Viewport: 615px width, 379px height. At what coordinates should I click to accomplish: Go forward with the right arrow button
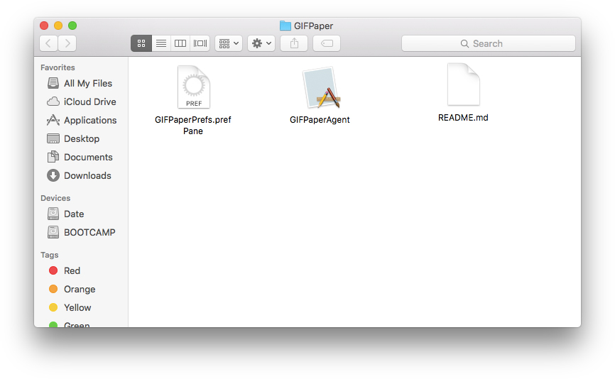click(x=67, y=43)
